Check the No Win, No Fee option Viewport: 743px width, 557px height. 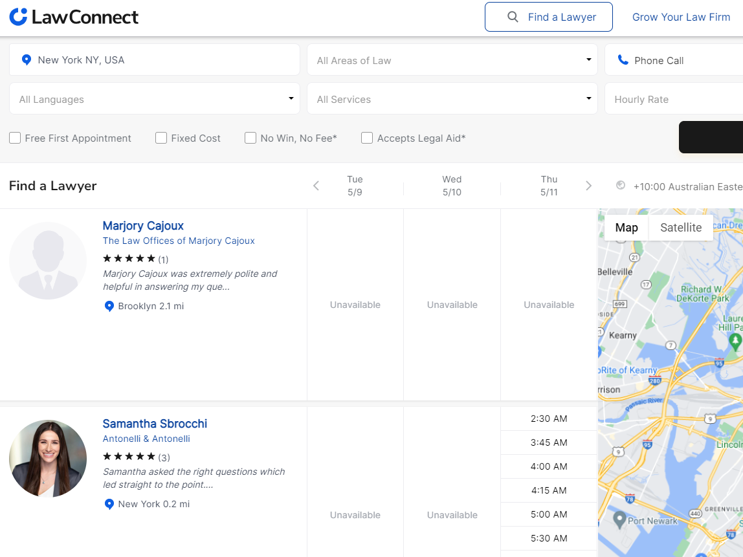tap(250, 138)
